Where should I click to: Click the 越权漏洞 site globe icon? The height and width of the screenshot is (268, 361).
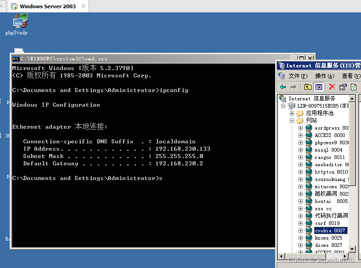pos(309,194)
